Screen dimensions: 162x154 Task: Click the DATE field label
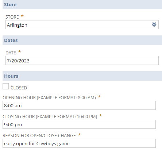pyautogui.click(x=11, y=53)
